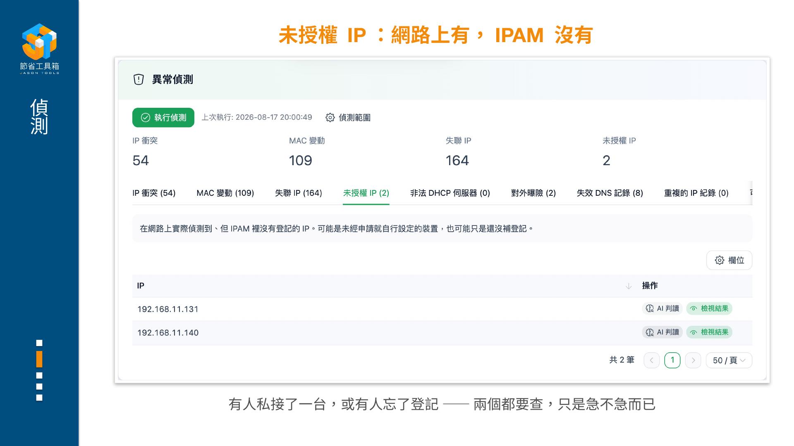Open AI 判讀 for 192.168.11.140
The image size is (794, 446).
click(x=662, y=332)
